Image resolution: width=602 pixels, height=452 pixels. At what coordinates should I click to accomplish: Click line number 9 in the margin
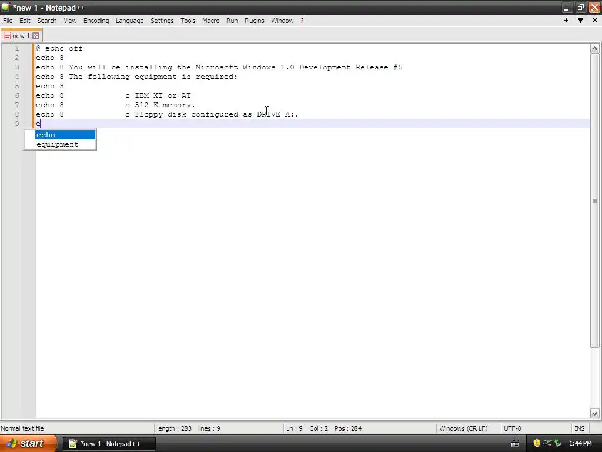(x=17, y=124)
